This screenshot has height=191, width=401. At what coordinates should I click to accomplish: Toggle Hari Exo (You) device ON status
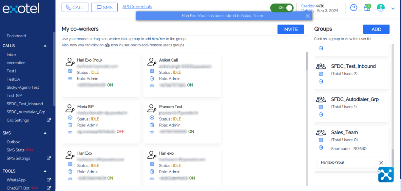[110, 85]
